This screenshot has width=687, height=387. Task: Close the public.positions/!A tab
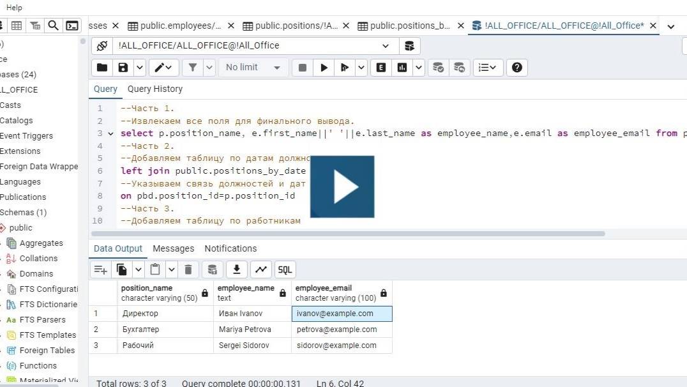tap(345, 26)
